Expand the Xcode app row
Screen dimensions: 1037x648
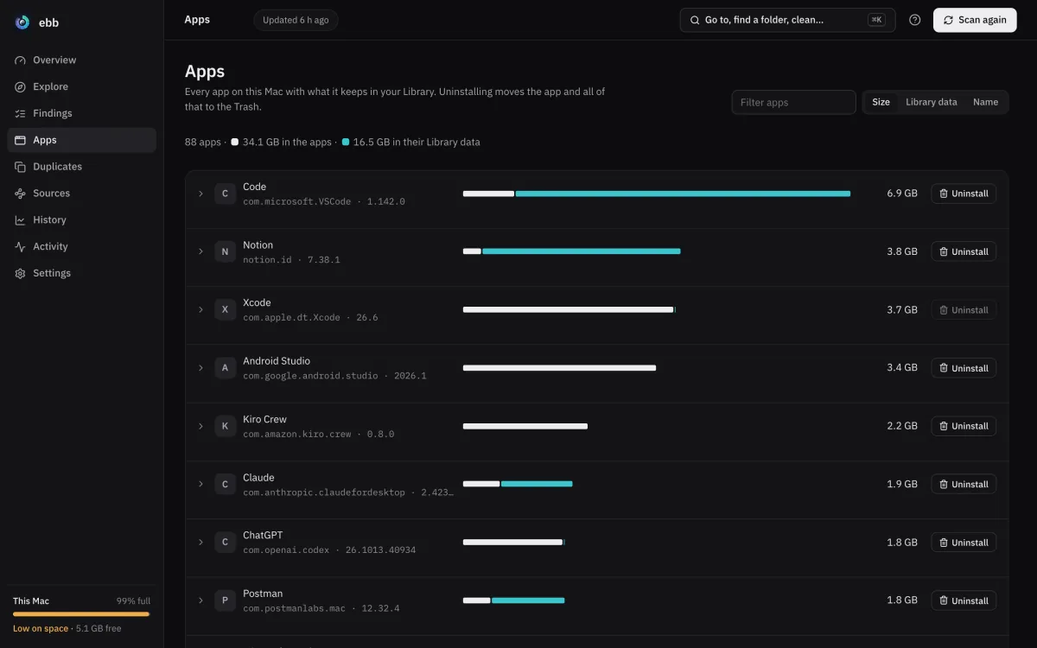(x=200, y=309)
